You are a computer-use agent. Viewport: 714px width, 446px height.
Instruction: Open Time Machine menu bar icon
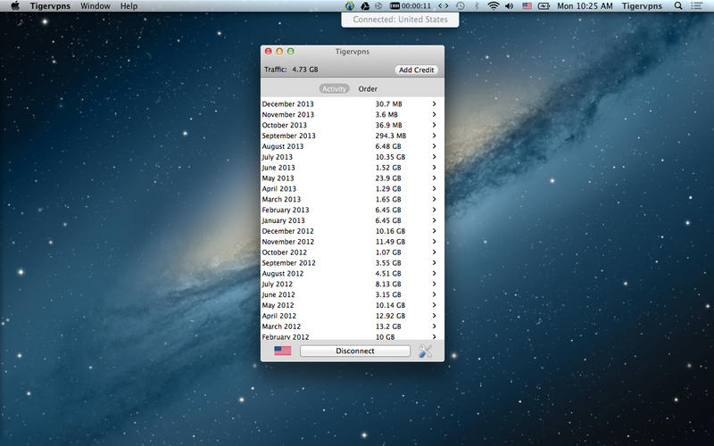coord(461,6)
